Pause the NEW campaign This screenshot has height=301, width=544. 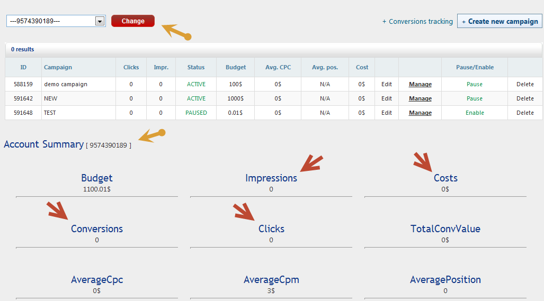pos(474,98)
